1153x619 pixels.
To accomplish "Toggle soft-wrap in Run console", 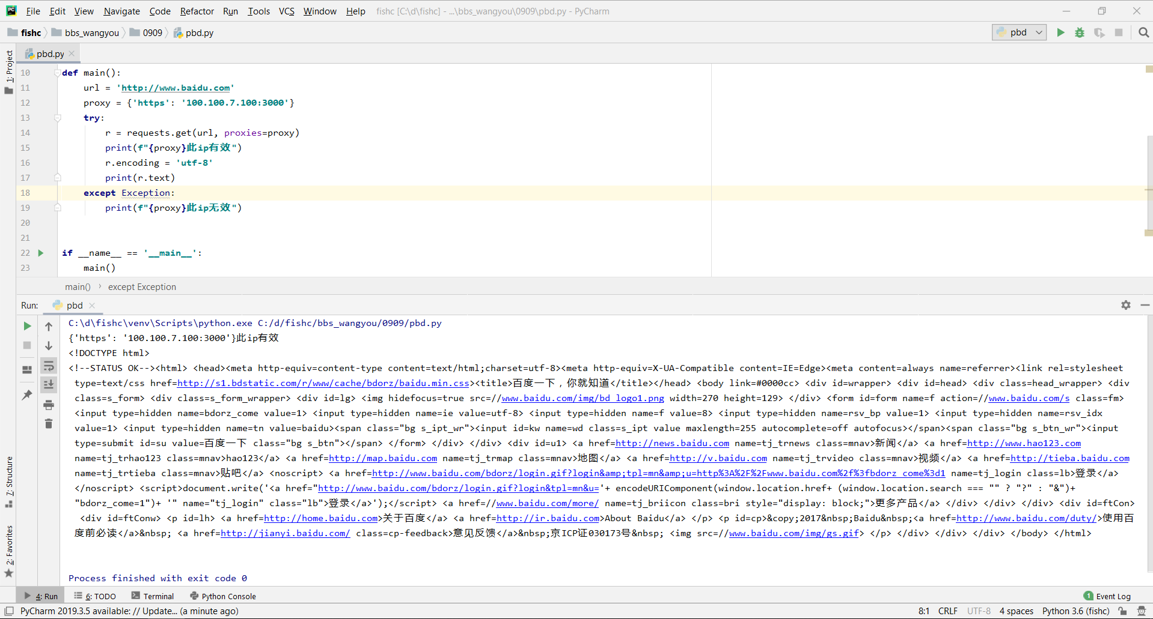I will (49, 366).
